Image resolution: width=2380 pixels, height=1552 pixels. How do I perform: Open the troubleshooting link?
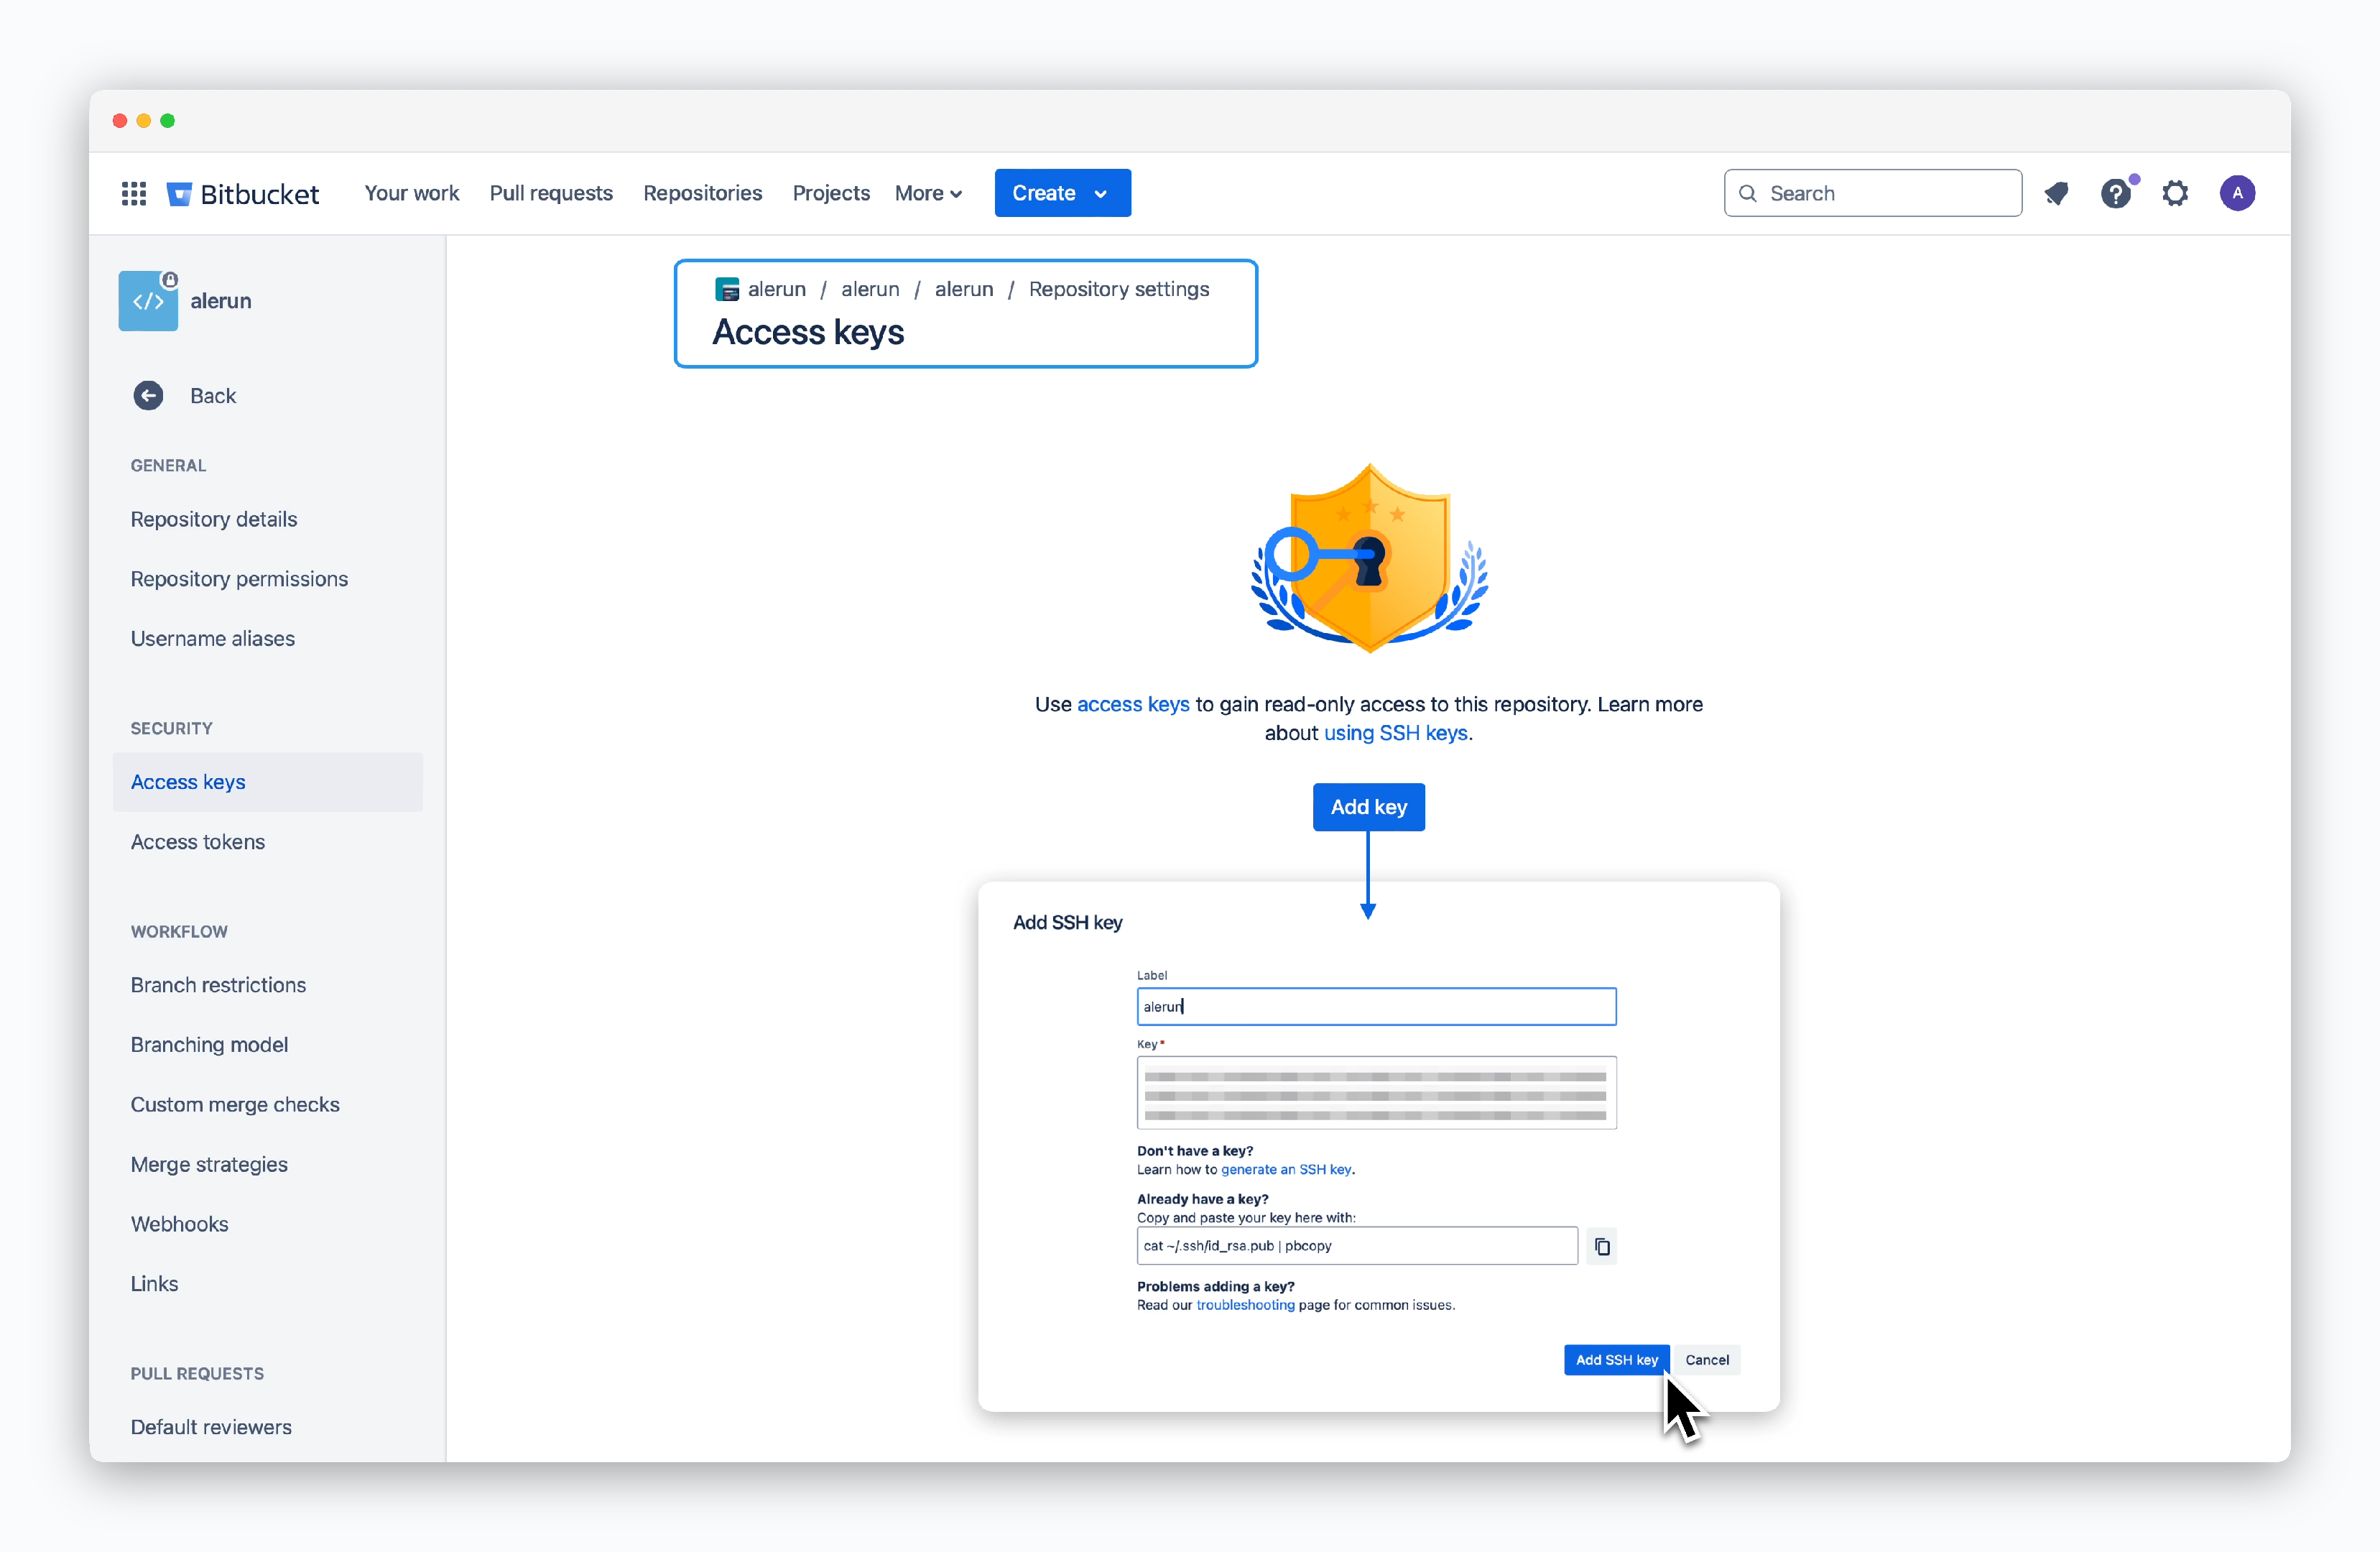[1245, 1305]
